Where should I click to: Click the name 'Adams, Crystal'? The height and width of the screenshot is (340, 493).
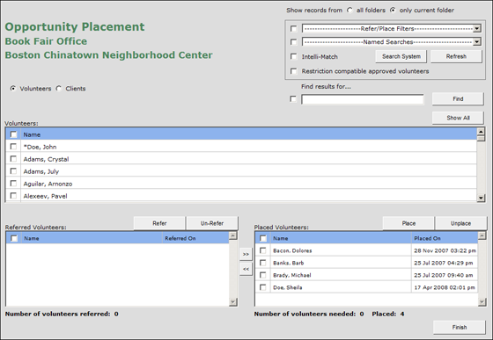(46, 159)
